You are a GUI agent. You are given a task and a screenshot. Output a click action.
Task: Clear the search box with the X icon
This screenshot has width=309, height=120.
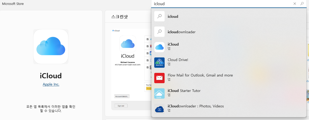pos(295,4)
